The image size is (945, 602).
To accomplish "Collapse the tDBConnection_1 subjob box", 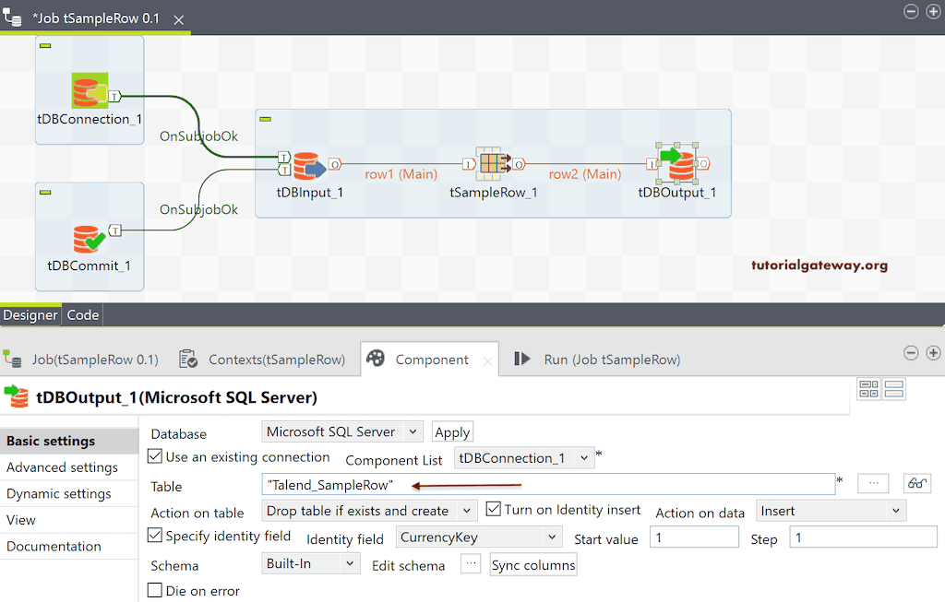I will (45, 45).
